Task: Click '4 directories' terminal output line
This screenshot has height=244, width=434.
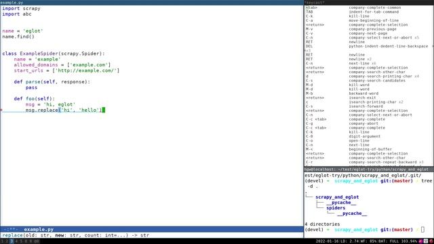Action: [322, 224]
